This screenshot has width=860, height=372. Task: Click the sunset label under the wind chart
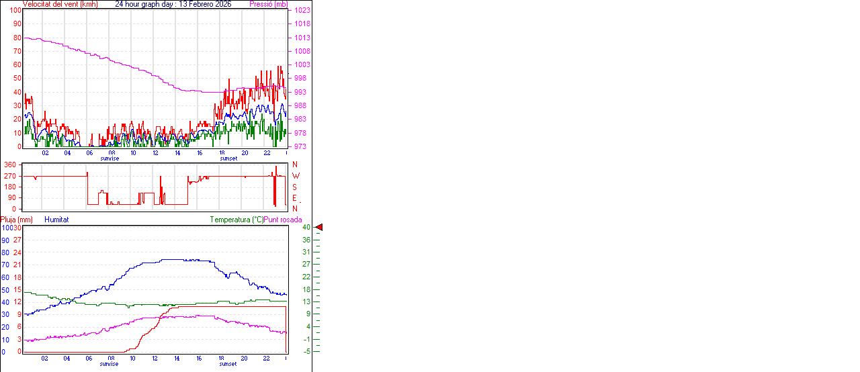[x=228, y=158]
